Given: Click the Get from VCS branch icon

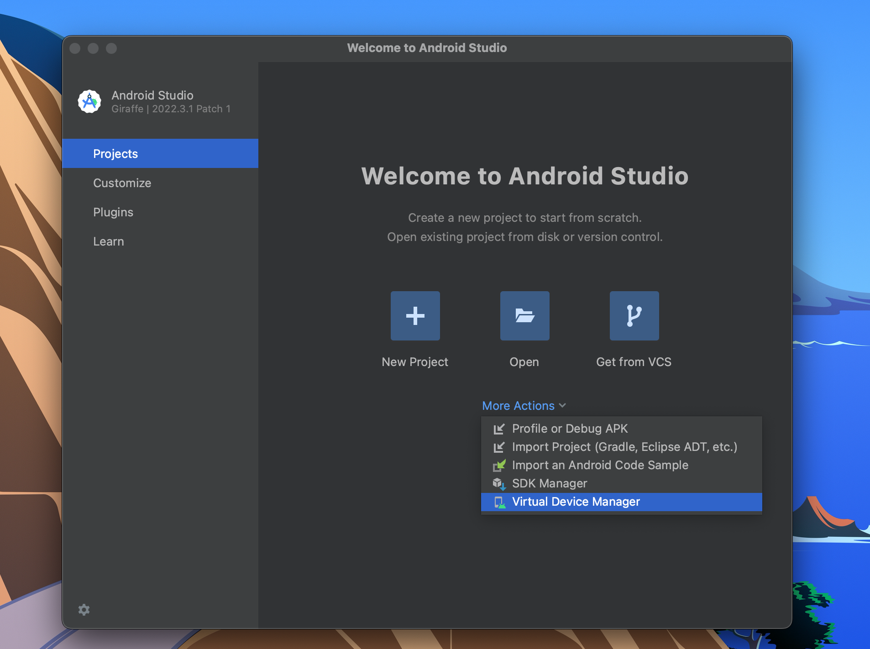Looking at the screenshot, I should click(634, 315).
